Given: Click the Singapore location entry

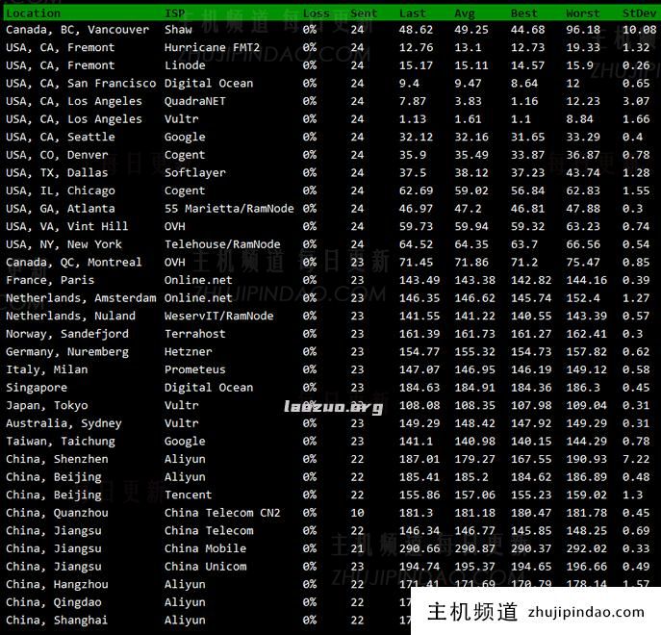Looking at the screenshot, I should pyautogui.click(x=37, y=388).
